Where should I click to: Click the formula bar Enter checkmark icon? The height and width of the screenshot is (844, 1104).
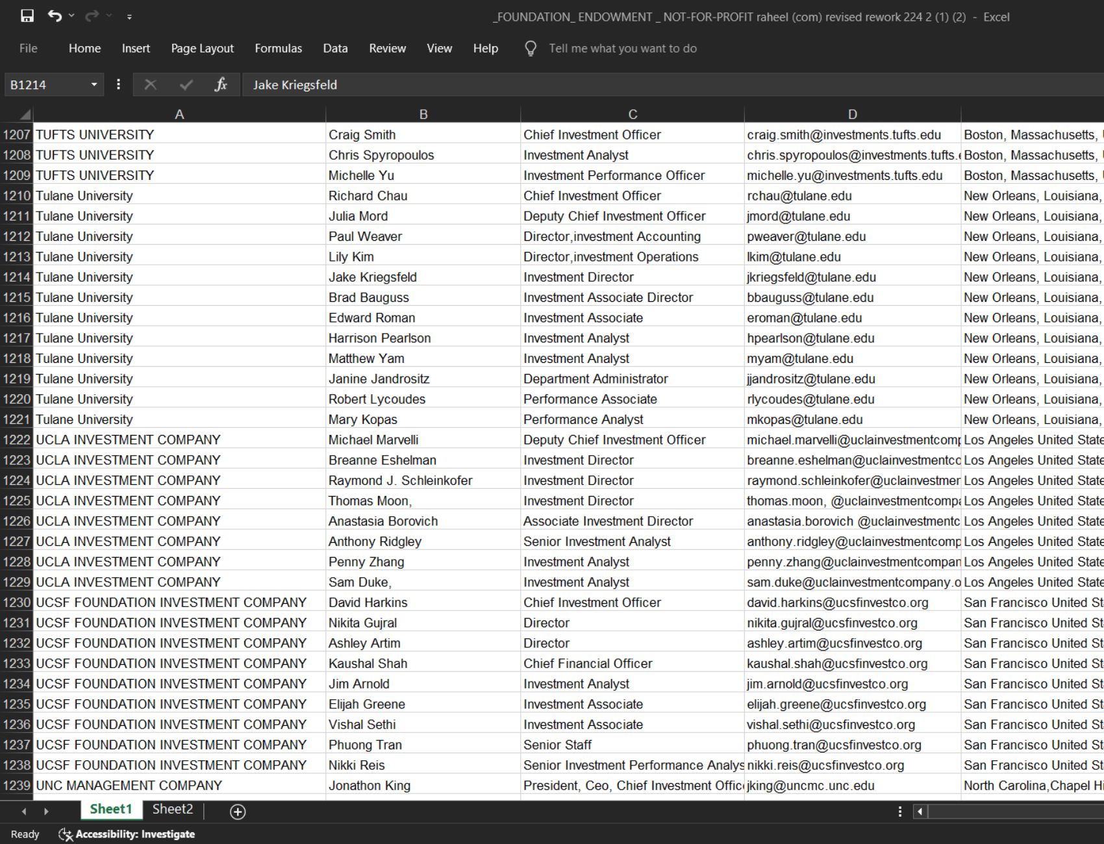point(186,85)
